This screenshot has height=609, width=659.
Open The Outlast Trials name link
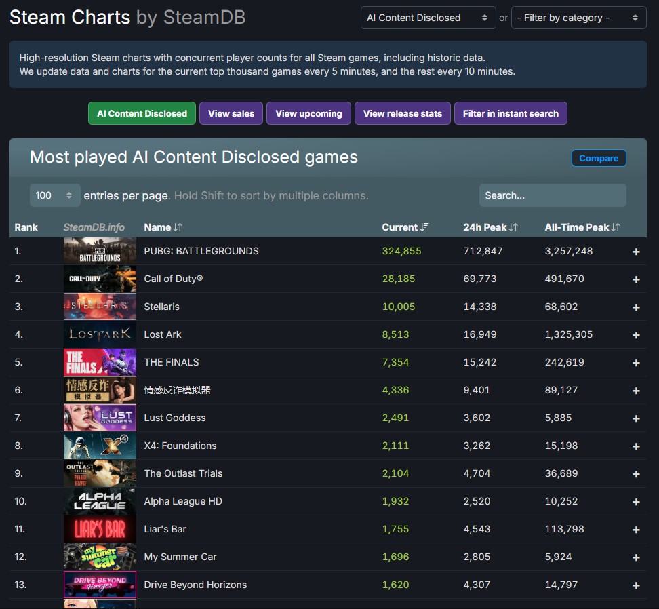(183, 473)
